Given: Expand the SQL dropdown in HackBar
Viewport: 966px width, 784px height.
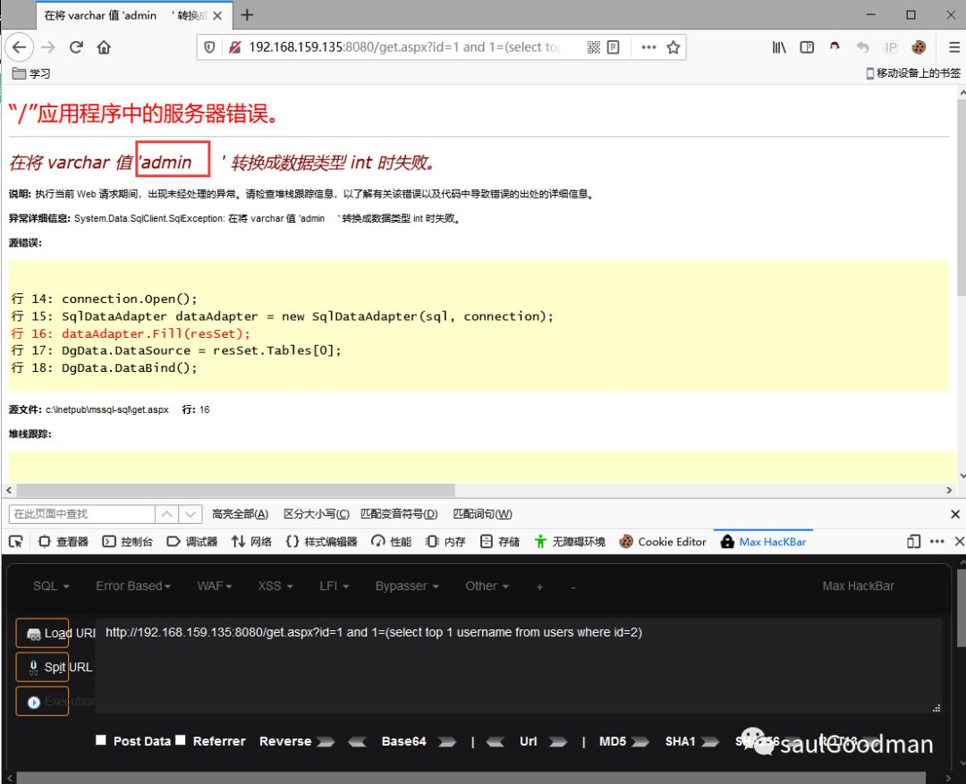Looking at the screenshot, I should [51, 586].
